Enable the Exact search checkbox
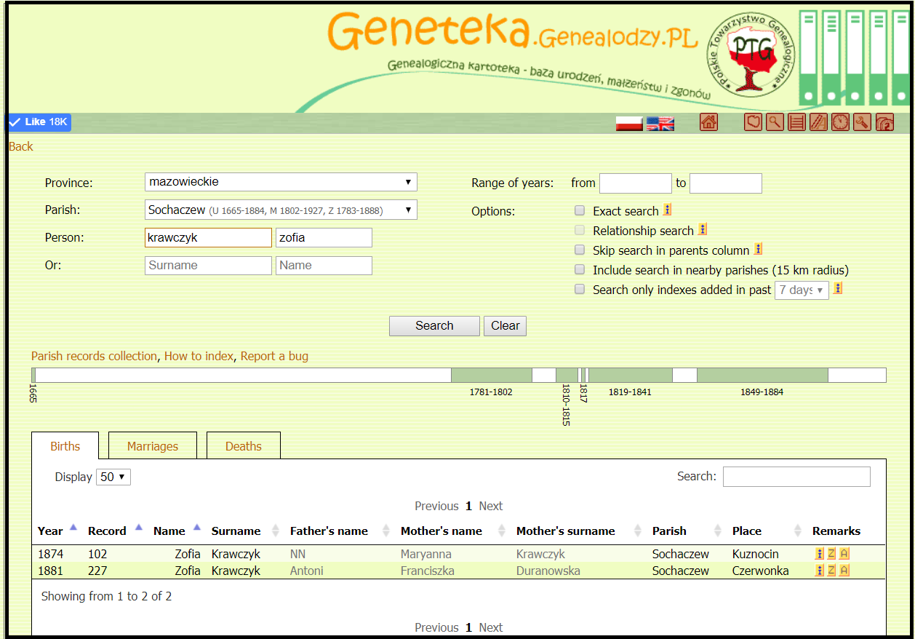This screenshot has width=915, height=639. (580, 210)
